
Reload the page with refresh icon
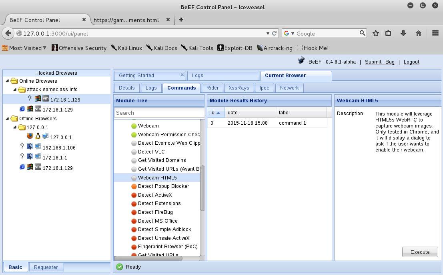point(275,33)
